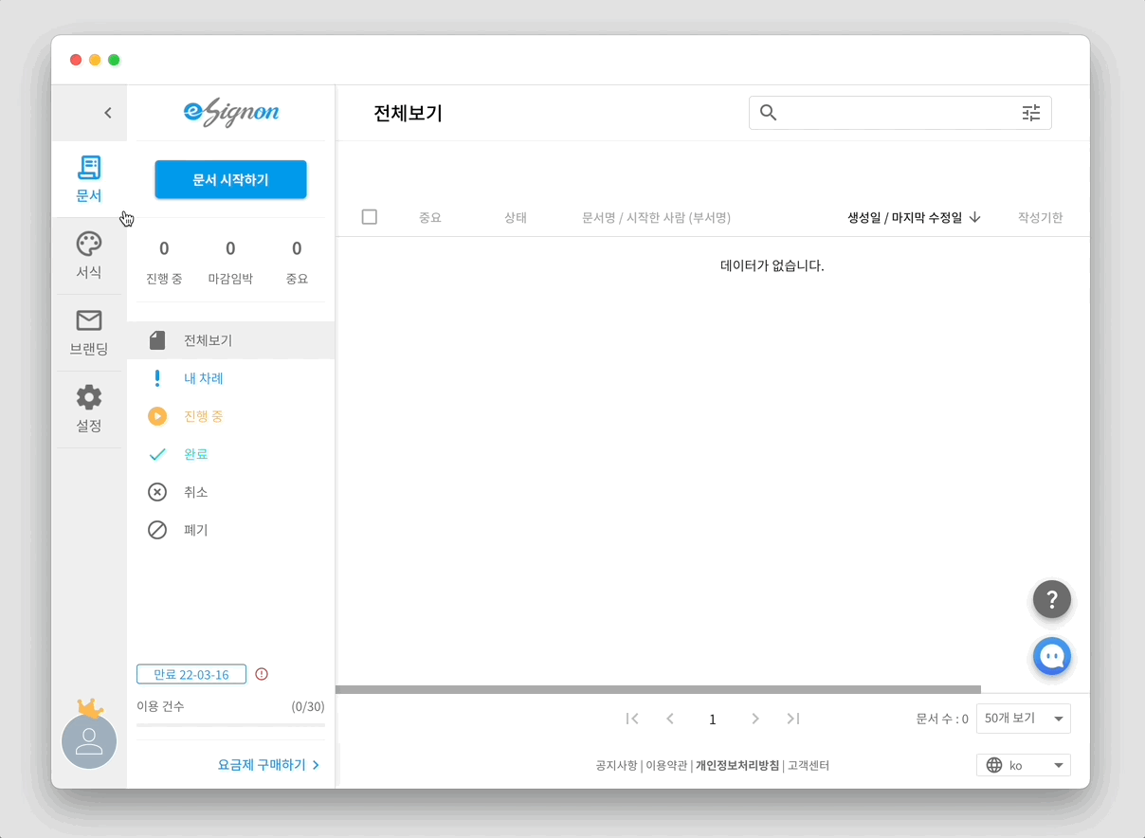Select 취소 filter item
The width and height of the screenshot is (1145, 838).
click(230, 492)
